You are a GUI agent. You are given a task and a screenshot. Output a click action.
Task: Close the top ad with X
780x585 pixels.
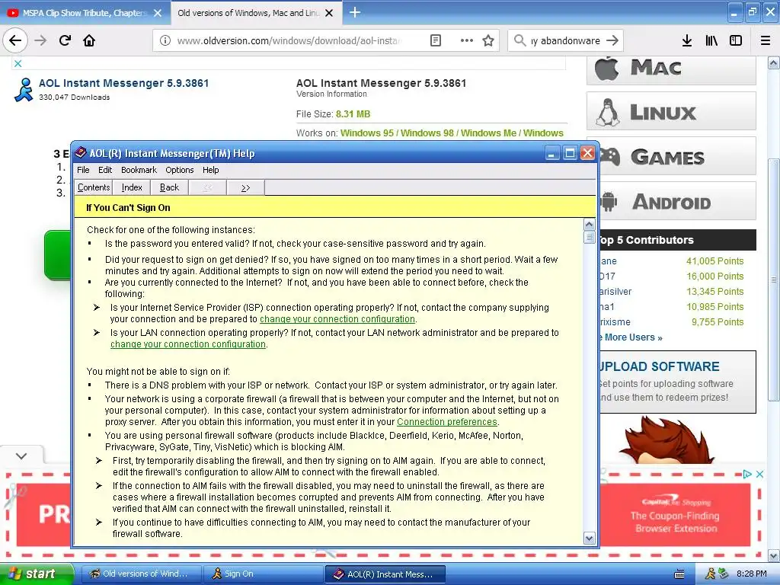point(18,63)
